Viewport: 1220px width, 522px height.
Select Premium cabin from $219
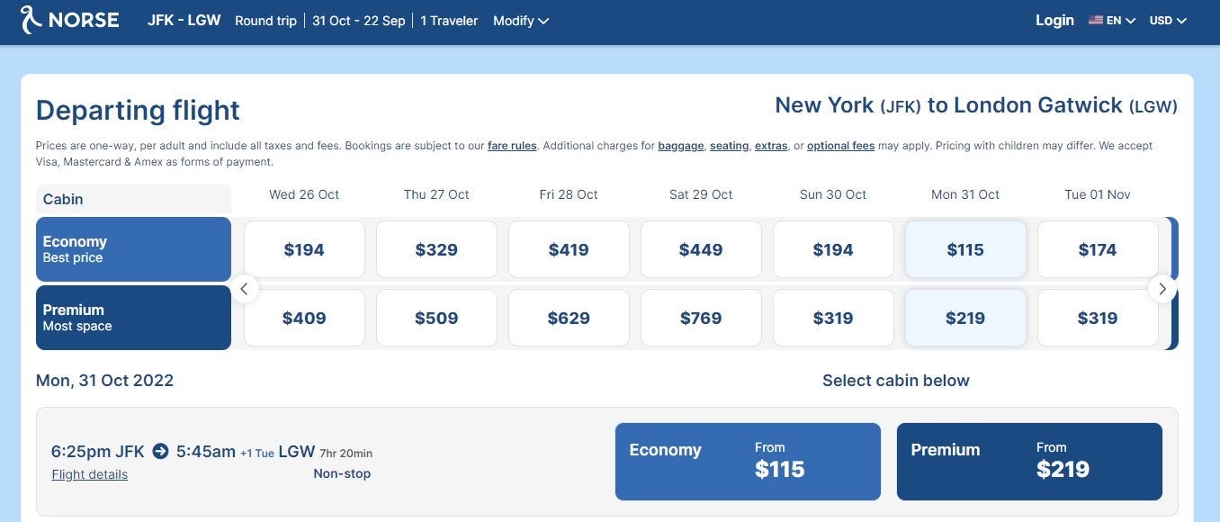pyautogui.click(x=1029, y=461)
